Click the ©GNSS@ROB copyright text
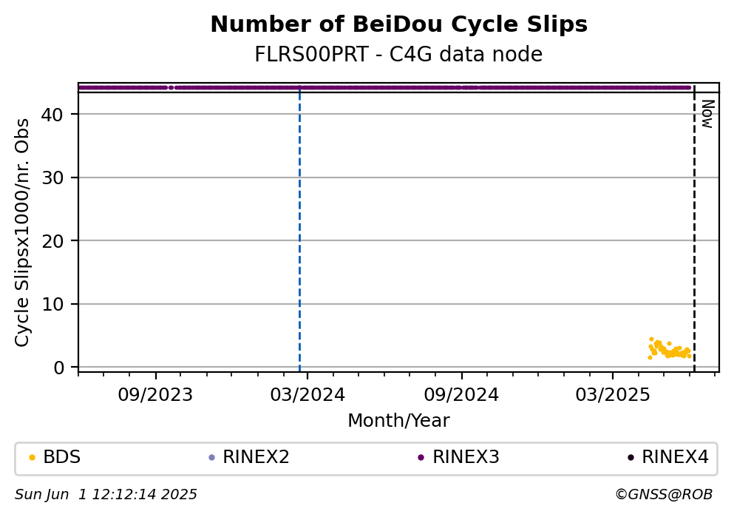Viewport: 734px width, 517px height. pyautogui.click(x=664, y=495)
